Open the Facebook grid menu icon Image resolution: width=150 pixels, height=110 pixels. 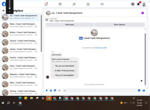point(133,4)
